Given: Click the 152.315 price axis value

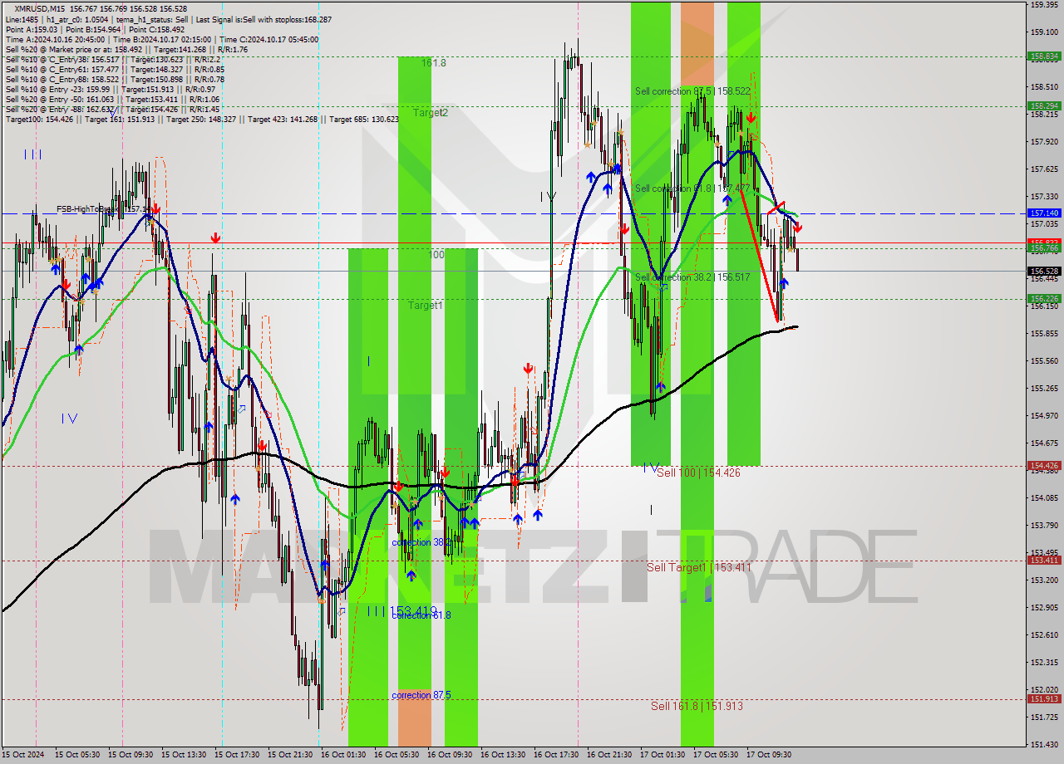Looking at the screenshot, I should tap(1044, 663).
